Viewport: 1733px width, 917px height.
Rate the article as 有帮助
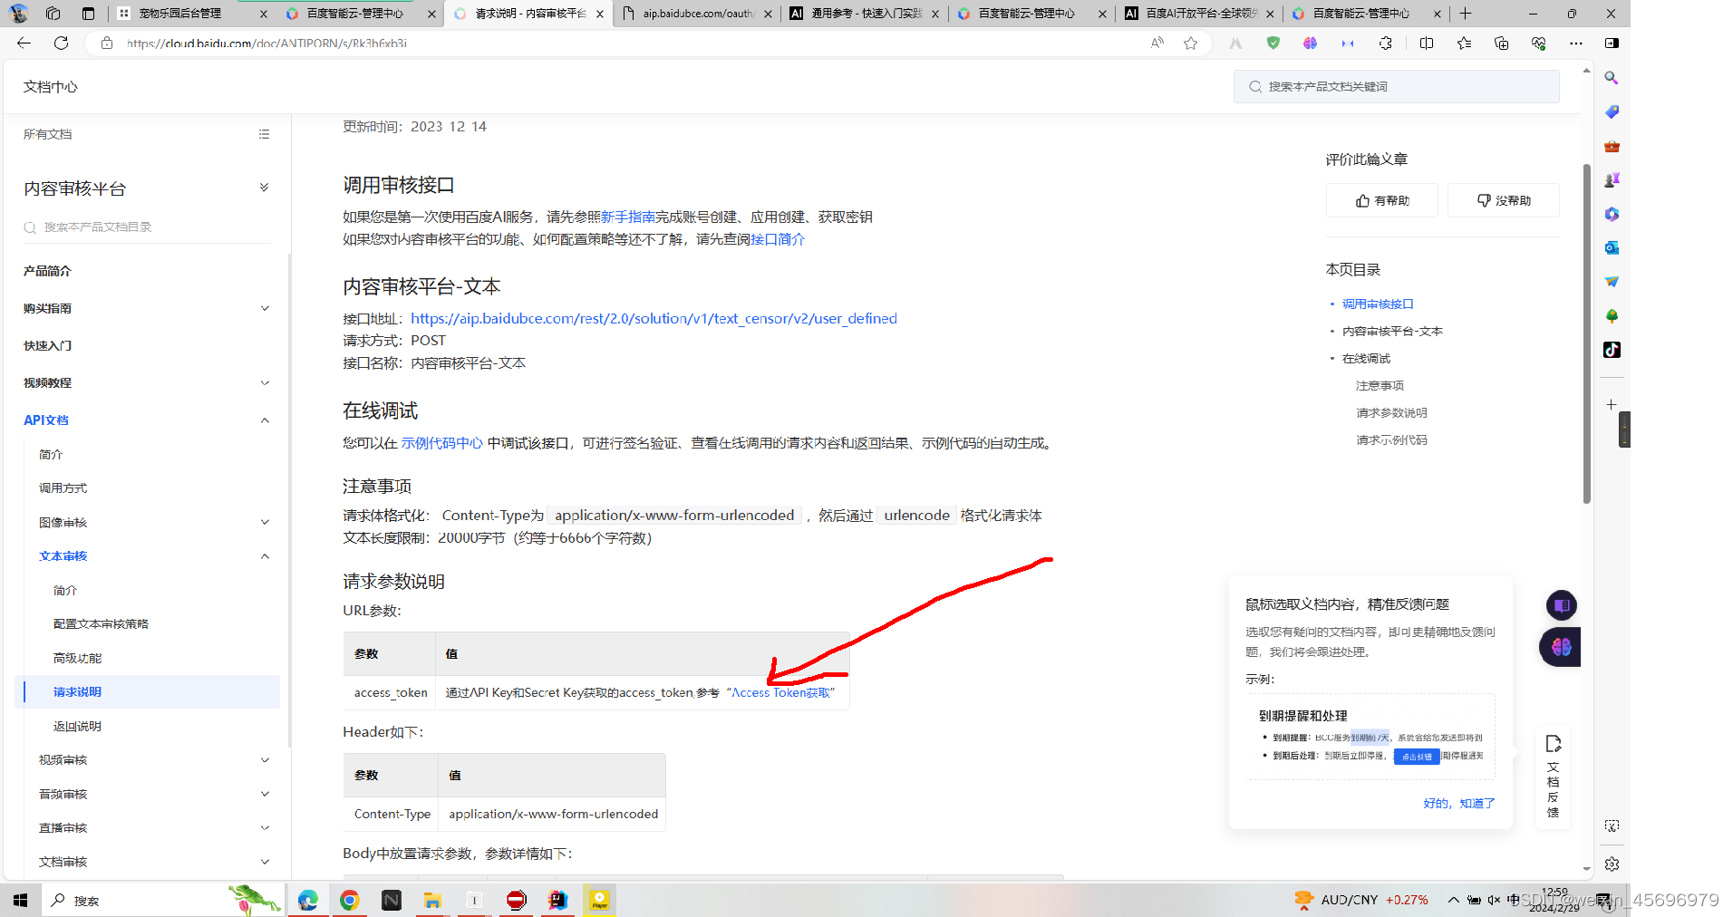(1381, 200)
